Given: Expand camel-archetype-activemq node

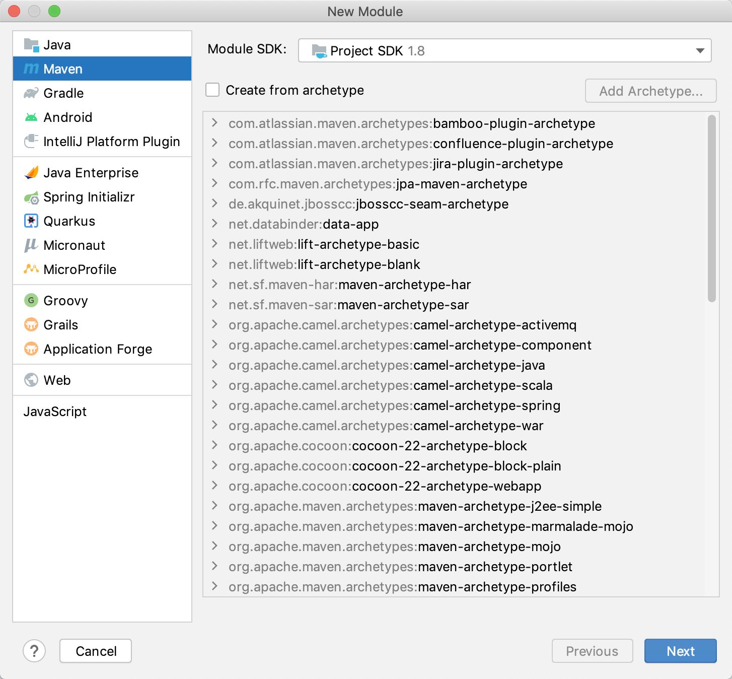Looking at the screenshot, I should click(x=215, y=324).
